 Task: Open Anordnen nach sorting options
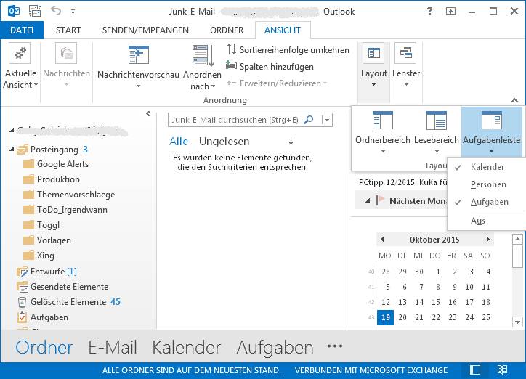[202, 67]
